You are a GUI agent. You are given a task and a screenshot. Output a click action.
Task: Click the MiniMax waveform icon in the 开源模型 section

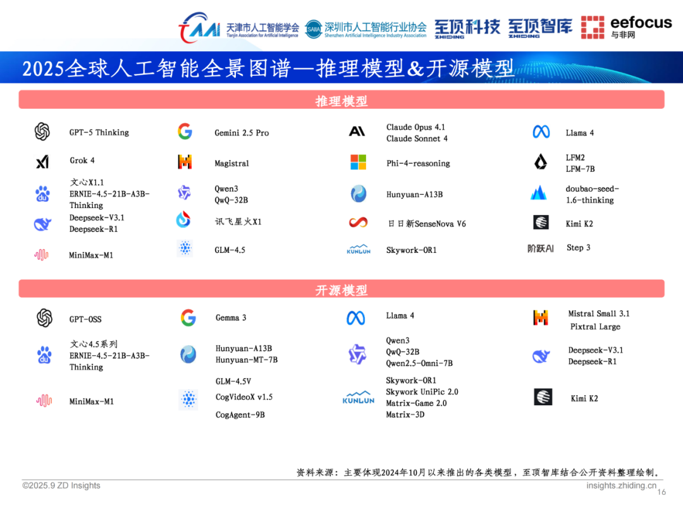click(x=44, y=401)
